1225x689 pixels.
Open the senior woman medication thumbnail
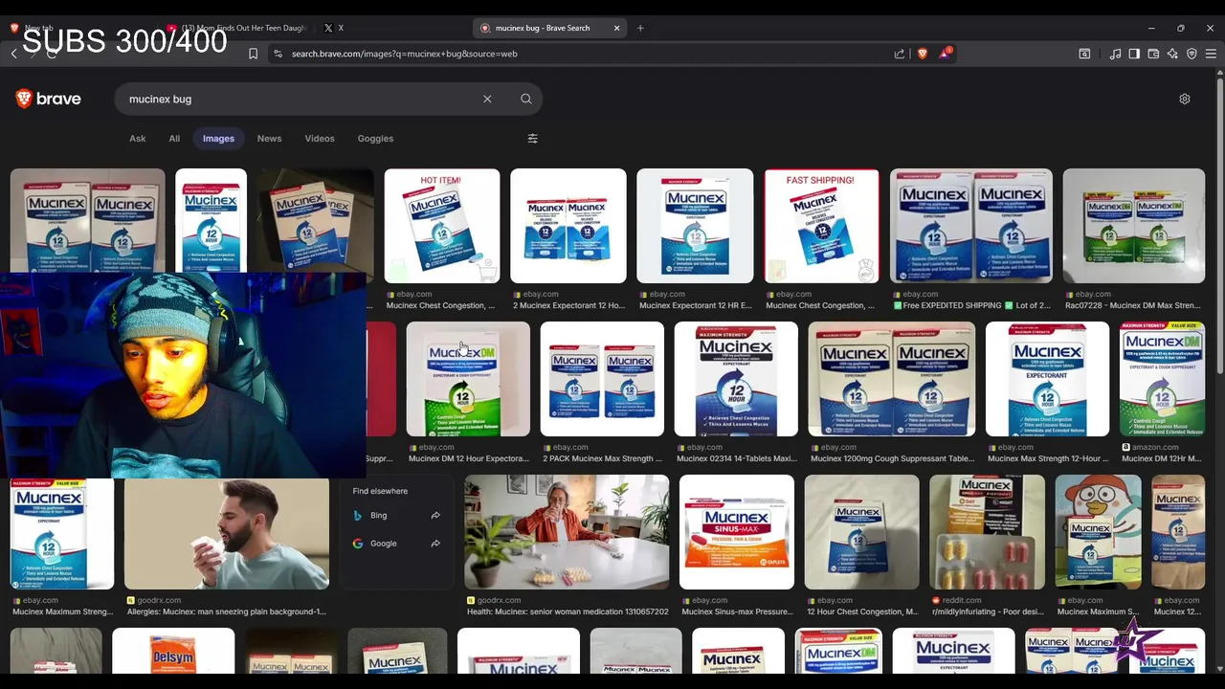click(x=567, y=532)
